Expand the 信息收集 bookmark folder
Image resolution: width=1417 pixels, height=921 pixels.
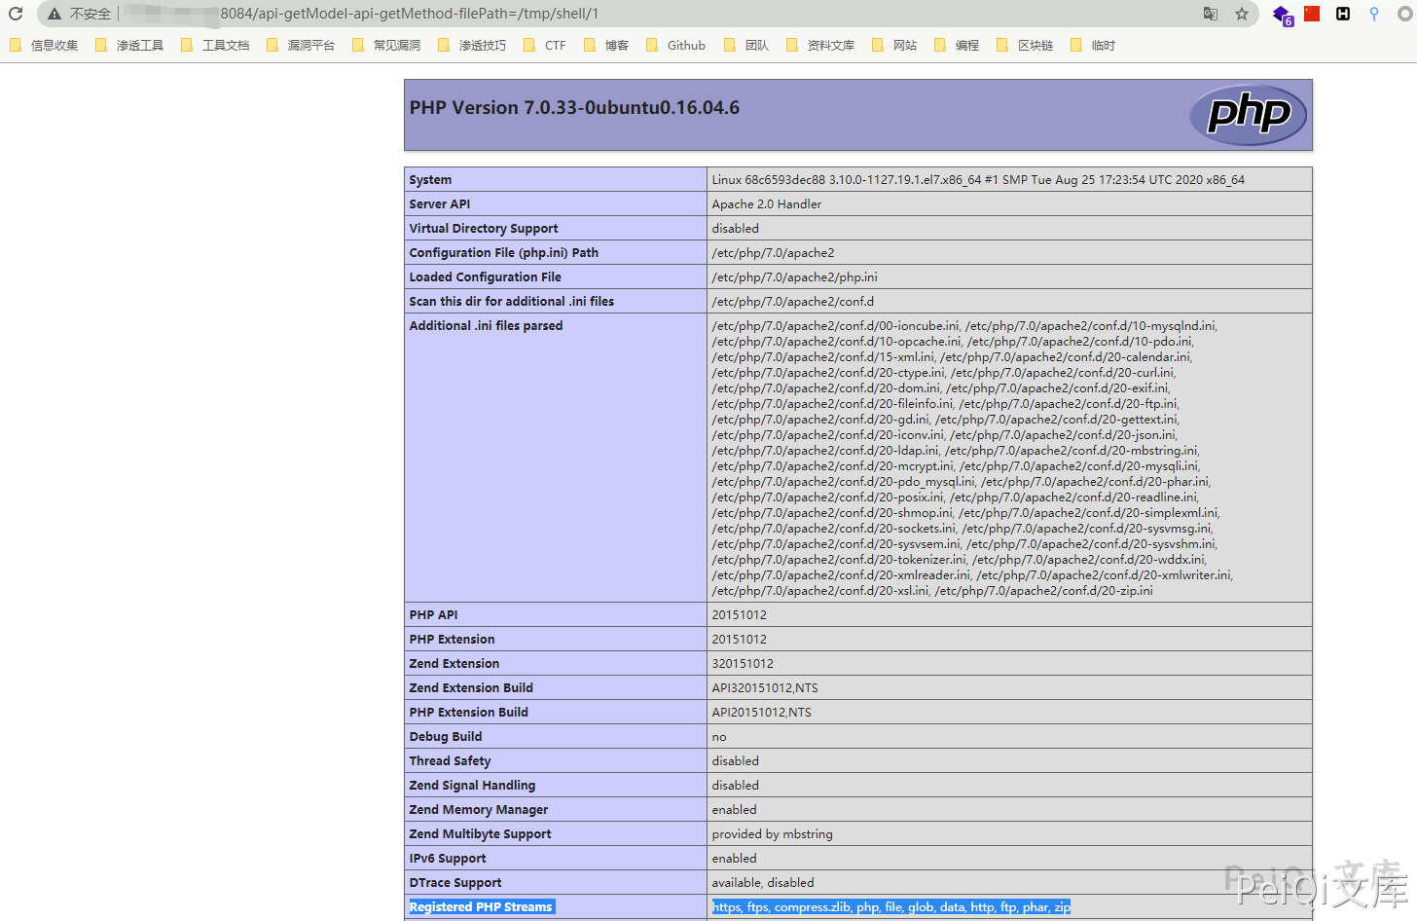click(x=45, y=46)
